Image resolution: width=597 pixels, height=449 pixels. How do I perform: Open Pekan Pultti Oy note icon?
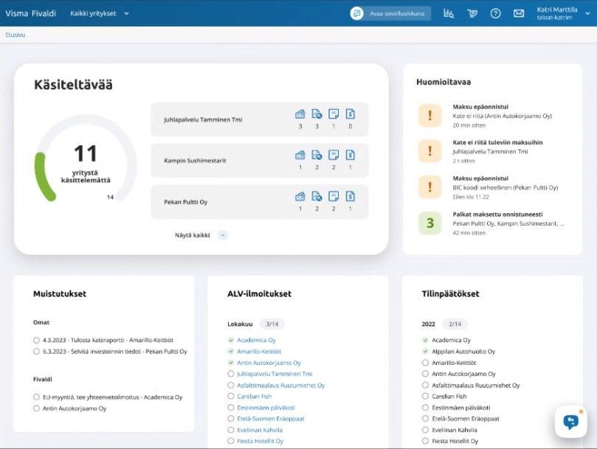point(334,196)
